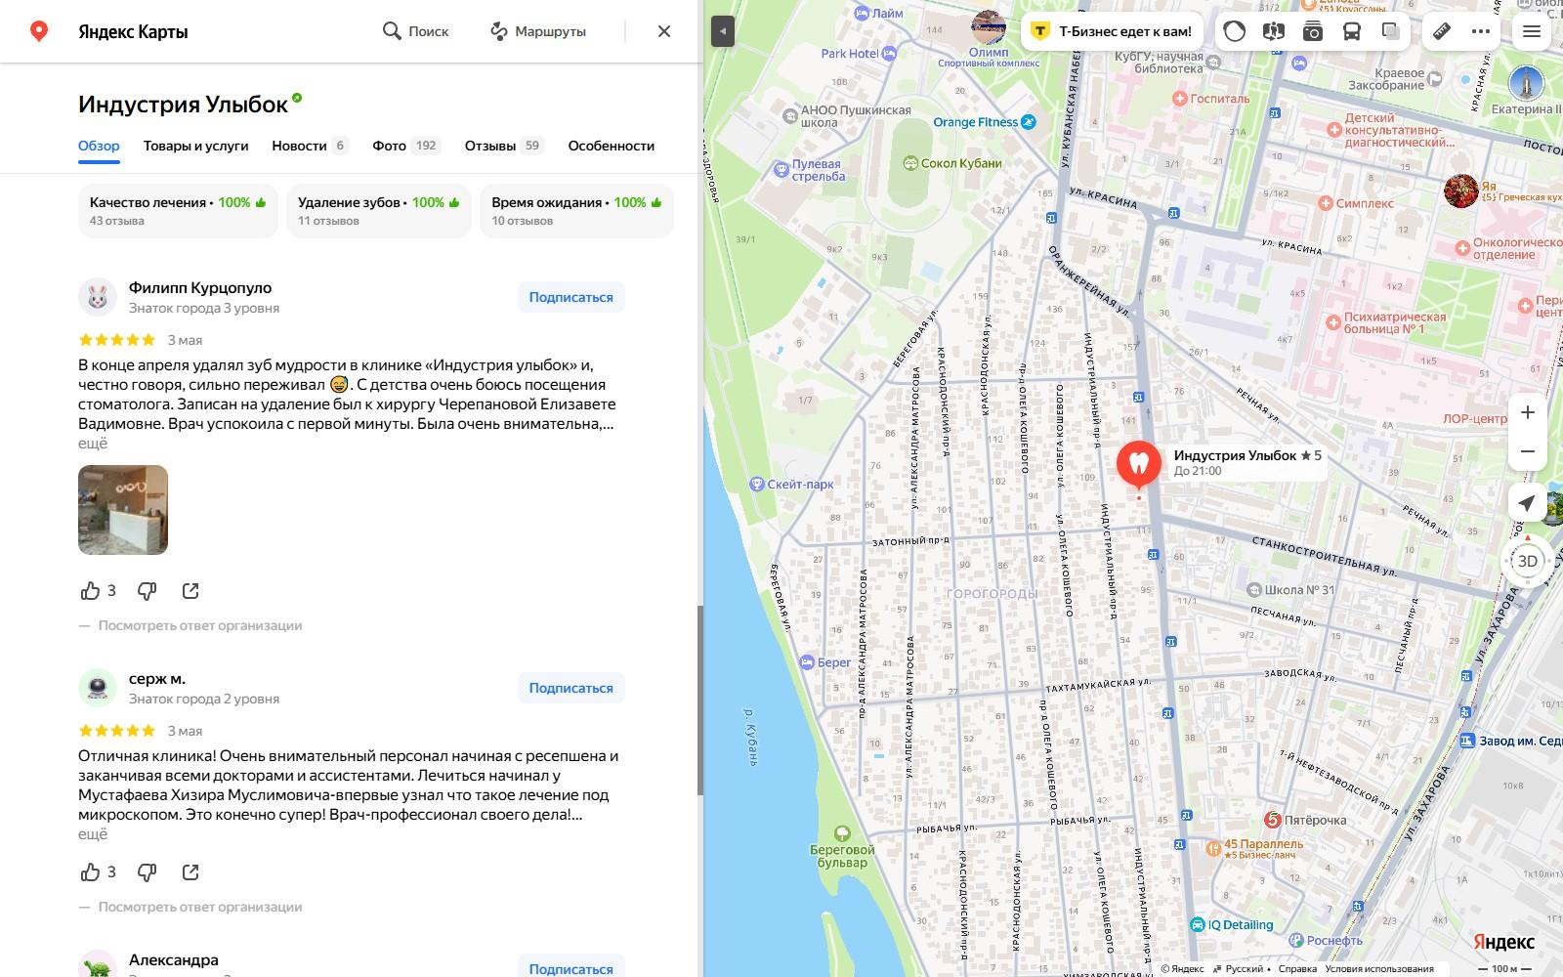Open the Справка footer link

click(1297, 969)
